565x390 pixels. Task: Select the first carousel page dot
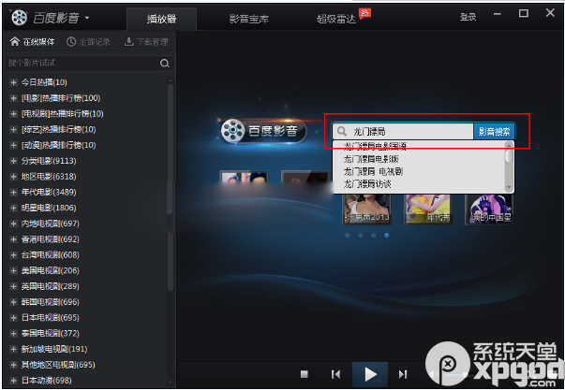348,236
